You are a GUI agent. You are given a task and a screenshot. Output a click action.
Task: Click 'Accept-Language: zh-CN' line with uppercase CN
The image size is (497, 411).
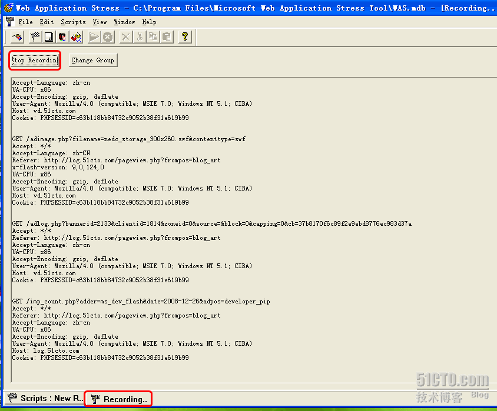click(51, 153)
